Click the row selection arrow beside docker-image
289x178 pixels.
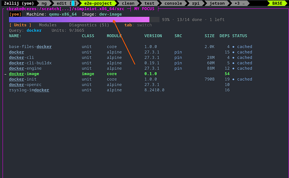[5, 74]
